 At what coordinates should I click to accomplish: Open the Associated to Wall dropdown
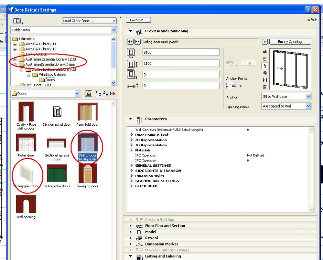point(308,106)
